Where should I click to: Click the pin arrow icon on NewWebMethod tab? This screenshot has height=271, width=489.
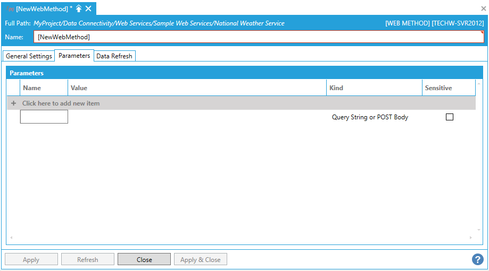pyautogui.click(x=79, y=8)
